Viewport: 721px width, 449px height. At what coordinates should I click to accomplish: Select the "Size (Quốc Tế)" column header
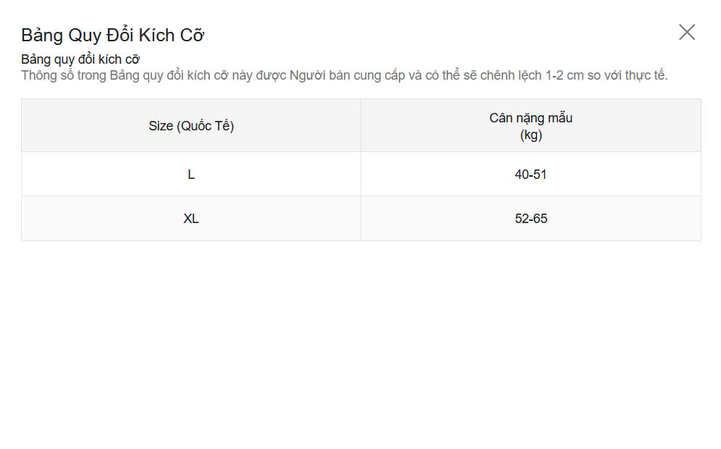[191, 126]
